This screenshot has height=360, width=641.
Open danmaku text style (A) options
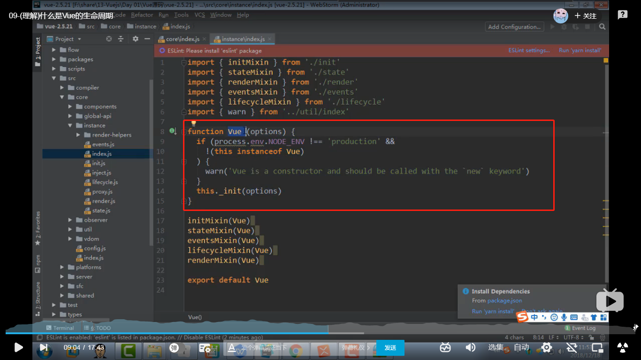(x=231, y=347)
